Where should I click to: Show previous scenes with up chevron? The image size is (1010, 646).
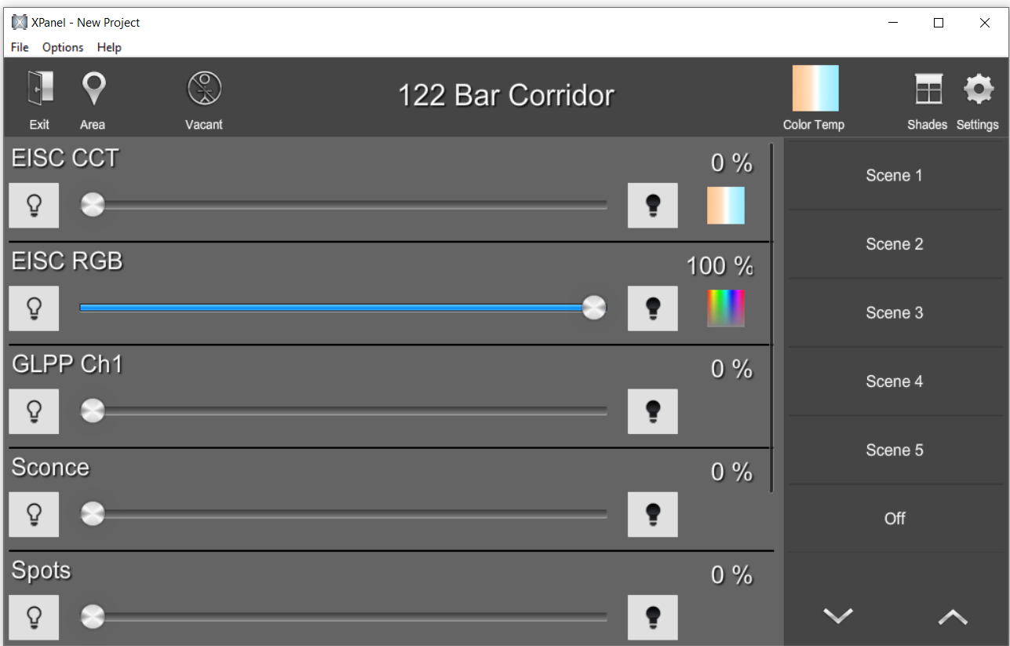[x=953, y=617]
